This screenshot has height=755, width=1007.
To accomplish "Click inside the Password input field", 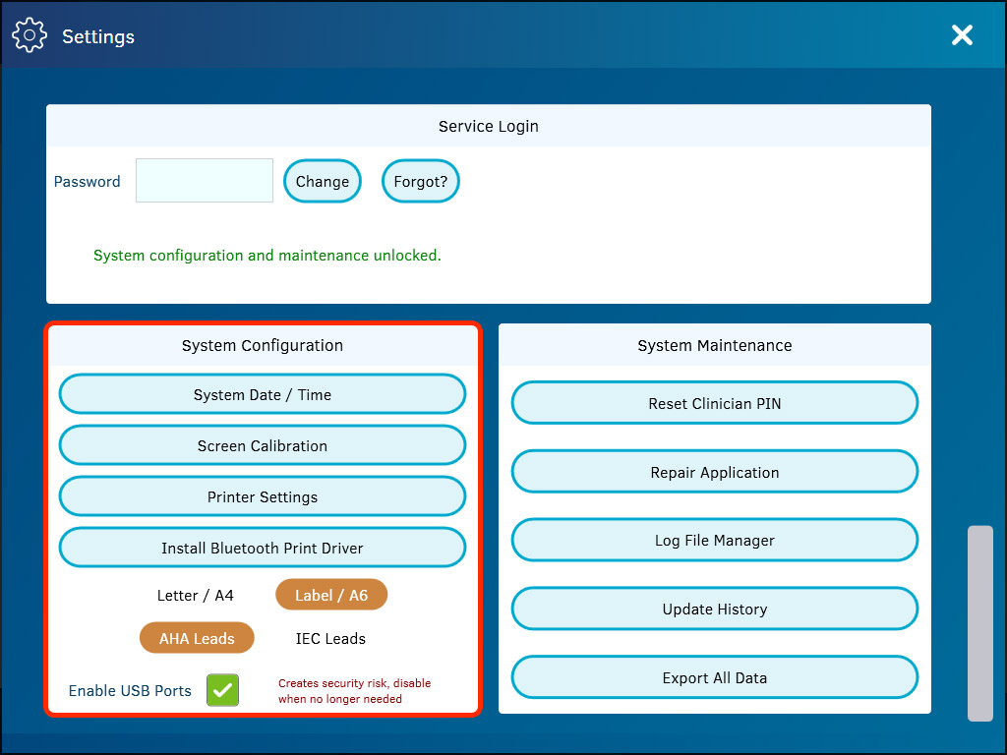I will coord(204,181).
